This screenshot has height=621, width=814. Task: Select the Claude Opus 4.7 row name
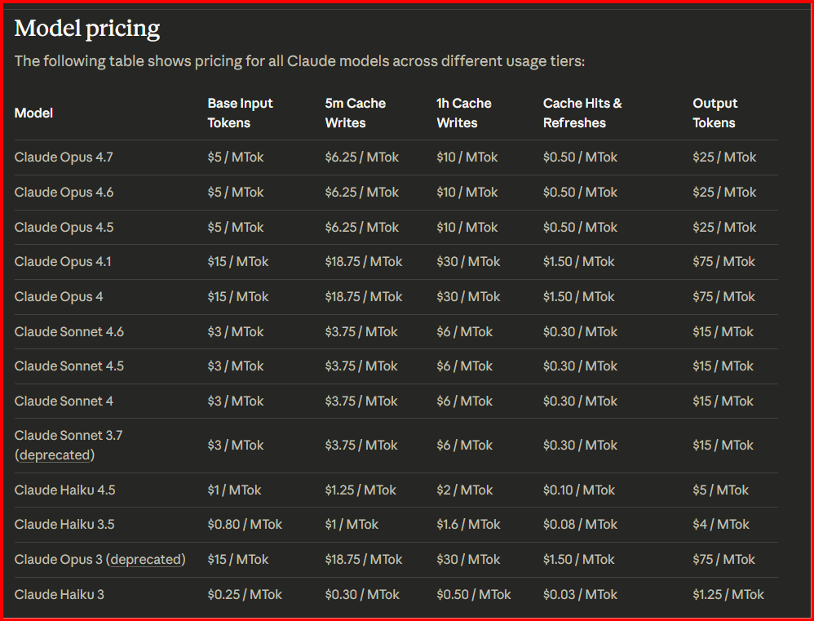pos(64,157)
